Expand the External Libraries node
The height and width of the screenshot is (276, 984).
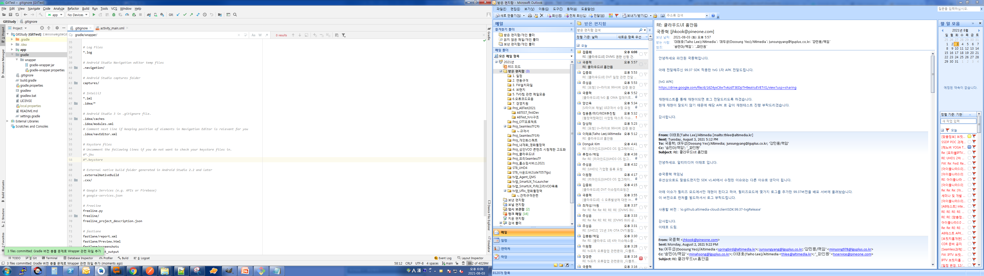click(x=7, y=121)
